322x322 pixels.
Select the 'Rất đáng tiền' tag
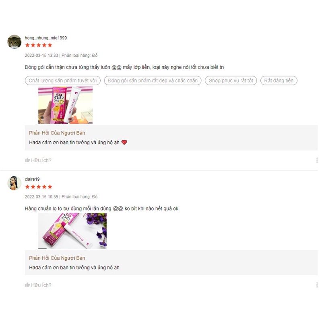click(279, 80)
